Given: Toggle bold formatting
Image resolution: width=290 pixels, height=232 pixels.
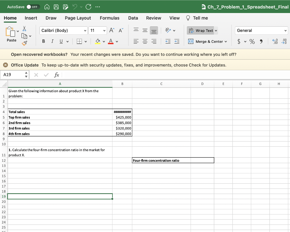Looking at the screenshot, I should click(43, 41).
